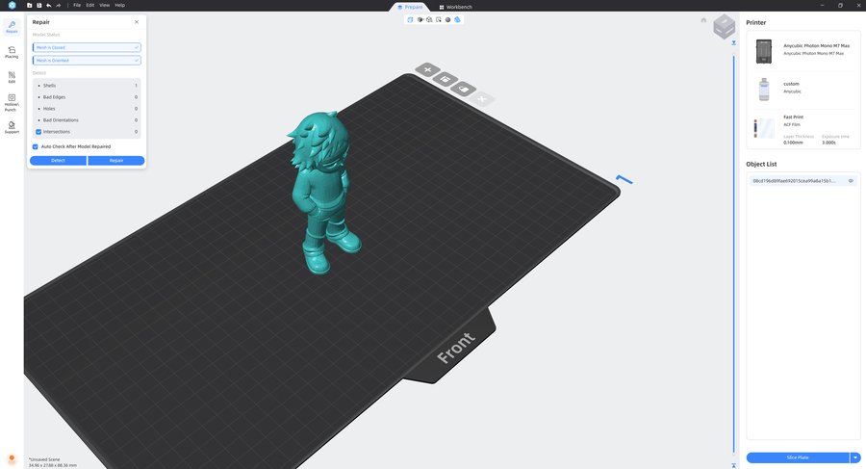
Task: Click the Holes row
Action: point(87,109)
